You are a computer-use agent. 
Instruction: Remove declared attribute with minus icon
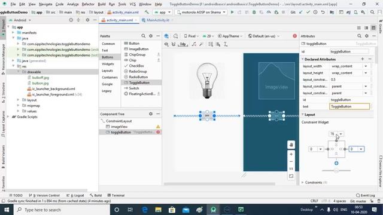(370, 59)
